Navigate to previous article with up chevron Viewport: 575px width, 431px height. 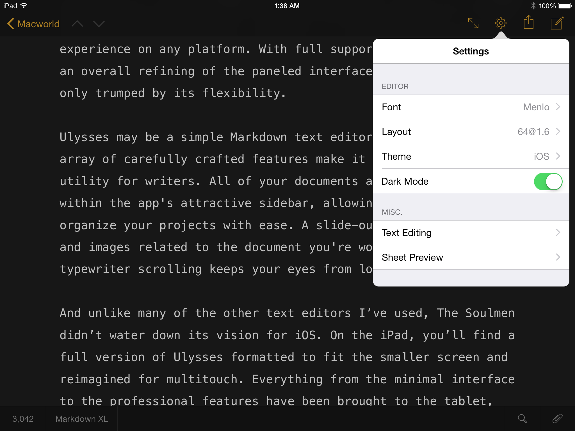78,24
